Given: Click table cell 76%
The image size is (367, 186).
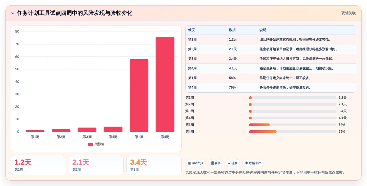Looking at the screenshot, I should 232,88.
